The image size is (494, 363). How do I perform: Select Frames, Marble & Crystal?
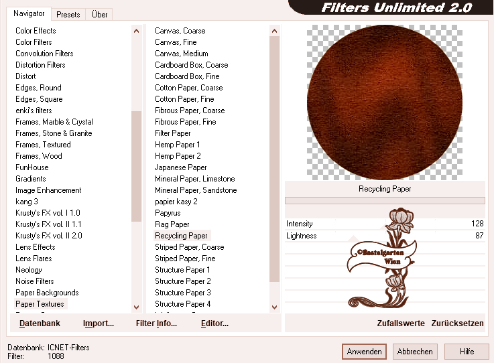(54, 121)
